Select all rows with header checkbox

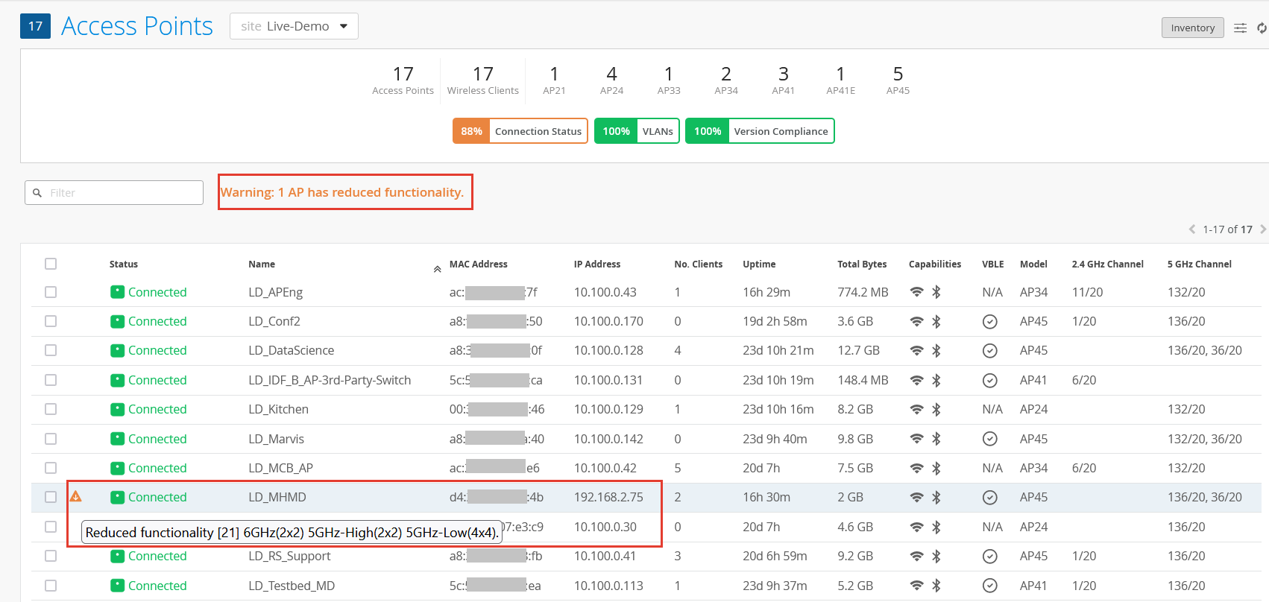[51, 264]
